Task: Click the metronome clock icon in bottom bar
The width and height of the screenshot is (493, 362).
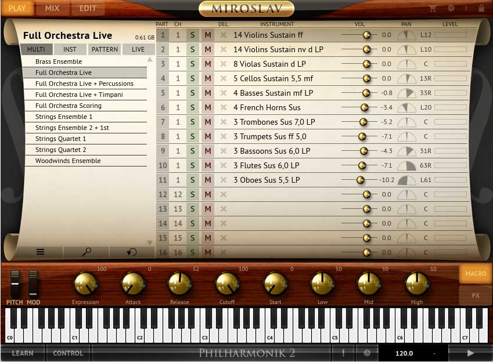Action: coord(367,353)
